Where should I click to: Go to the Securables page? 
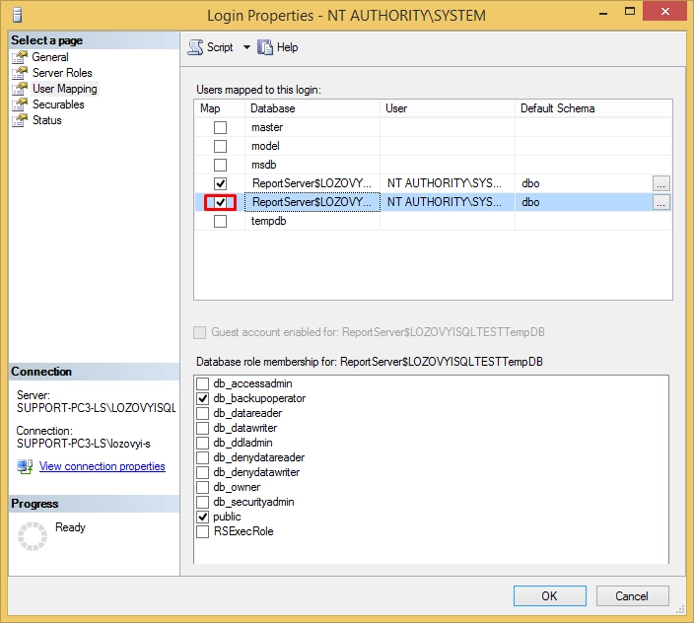[x=58, y=104]
